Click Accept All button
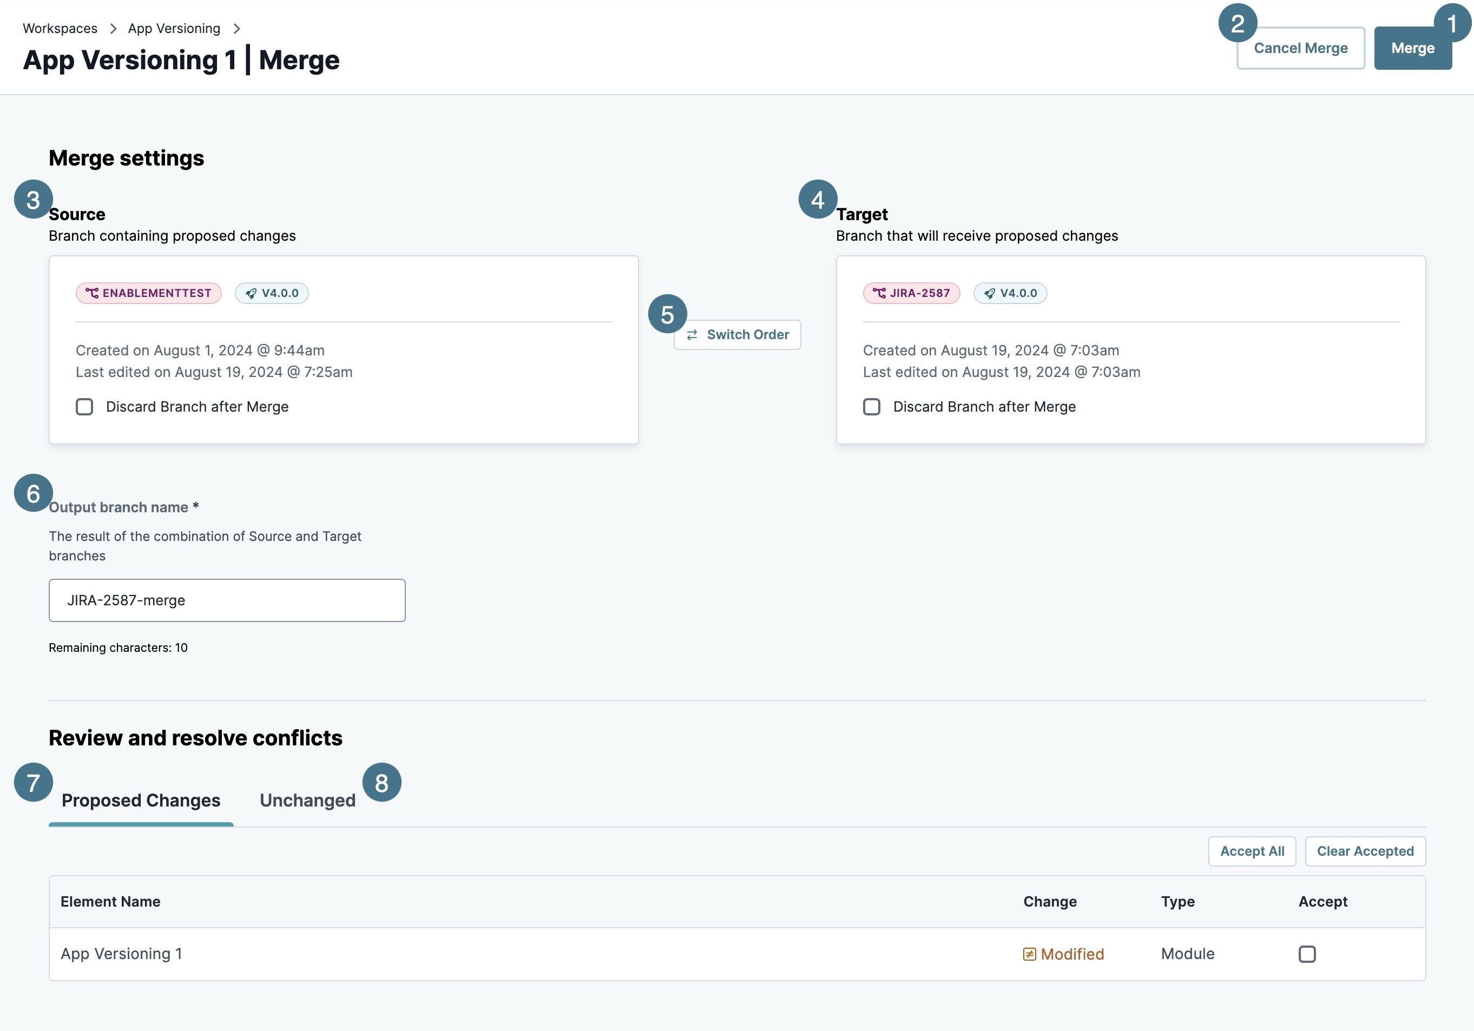The image size is (1474, 1031). point(1252,851)
